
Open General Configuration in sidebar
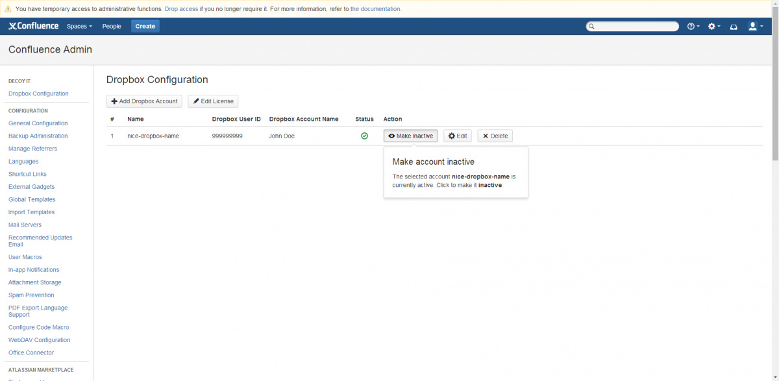pyautogui.click(x=38, y=123)
